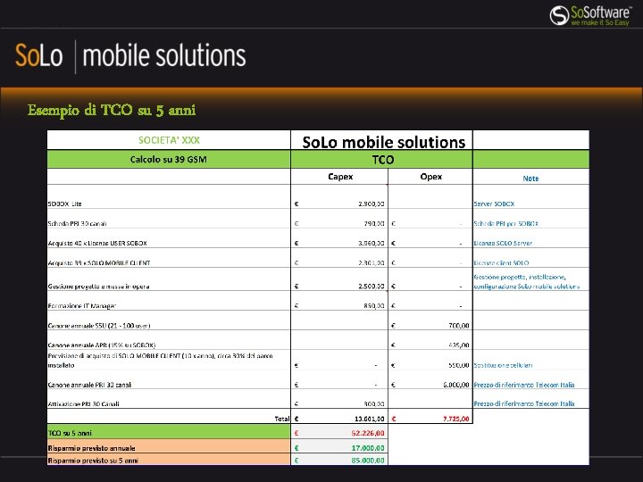Viewport: 643px width, 482px height.
Task: Click the 'Licenze client SOLO' note
Action: point(501,262)
